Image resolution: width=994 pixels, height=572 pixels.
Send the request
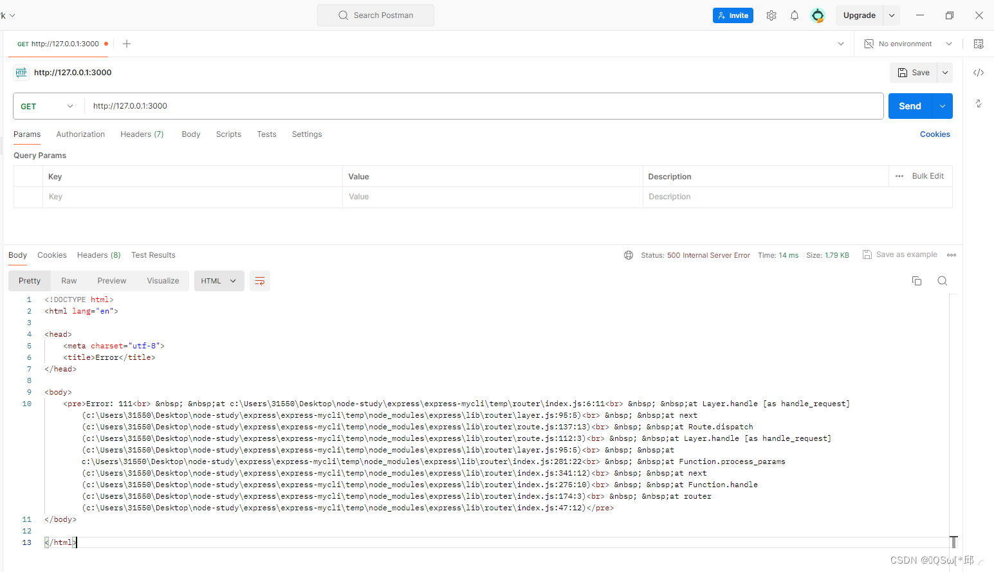pos(910,106)
